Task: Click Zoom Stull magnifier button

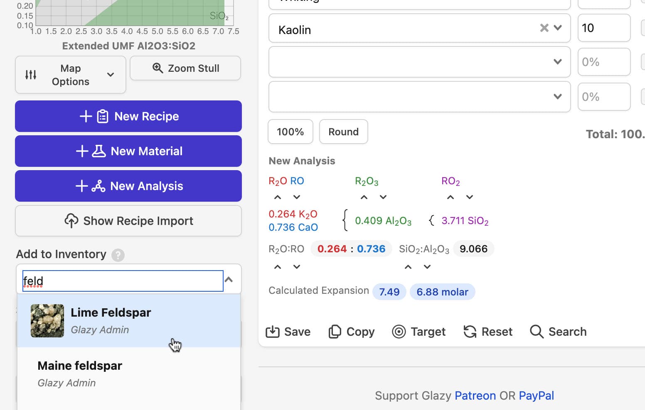Action: pyautogui.click(x=185, y=68)
